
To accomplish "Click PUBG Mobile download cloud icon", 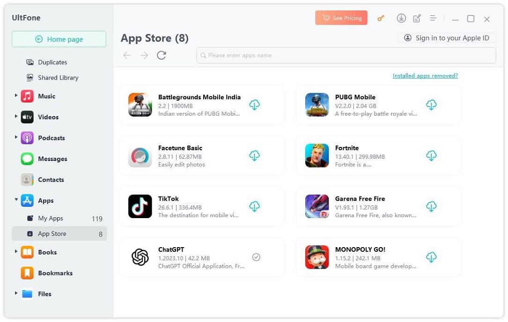I will click(431, 105).
